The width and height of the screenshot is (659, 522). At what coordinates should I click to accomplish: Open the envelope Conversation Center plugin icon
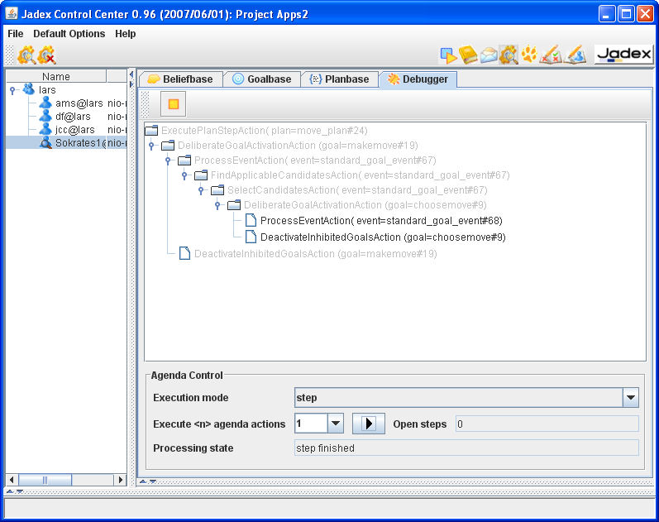[x=489, y=55]
